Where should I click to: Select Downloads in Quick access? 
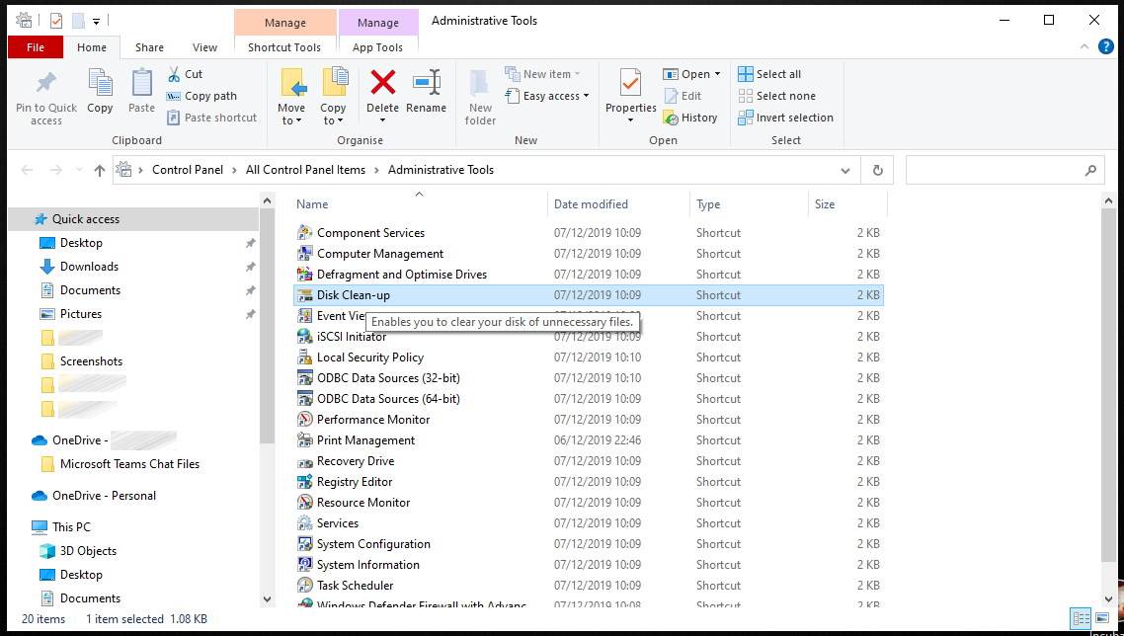click(89, 267)
